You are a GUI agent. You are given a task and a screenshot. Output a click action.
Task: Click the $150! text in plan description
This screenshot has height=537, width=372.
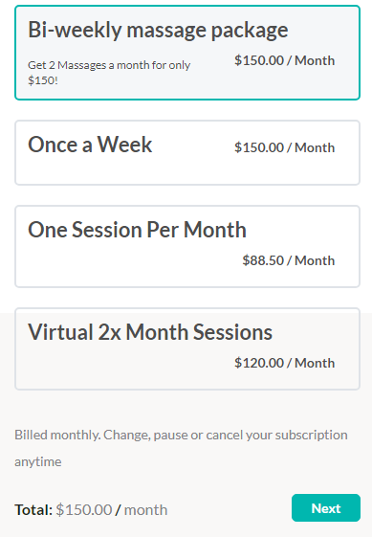(43, 80)
